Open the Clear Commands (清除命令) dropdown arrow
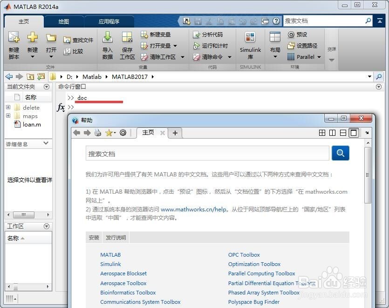Screen dimensions: 389x308 pos(230,57)
